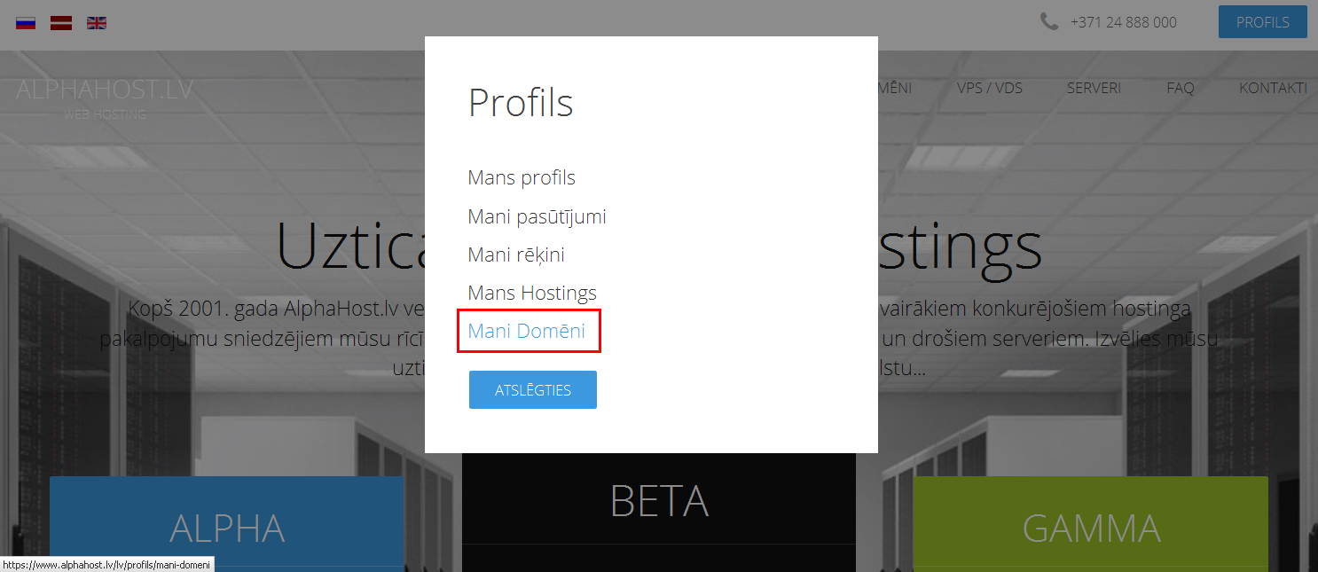Viewport: 1318px width, 572px height.
Task: Select Mans Hostings link
Action: [532, 293]
